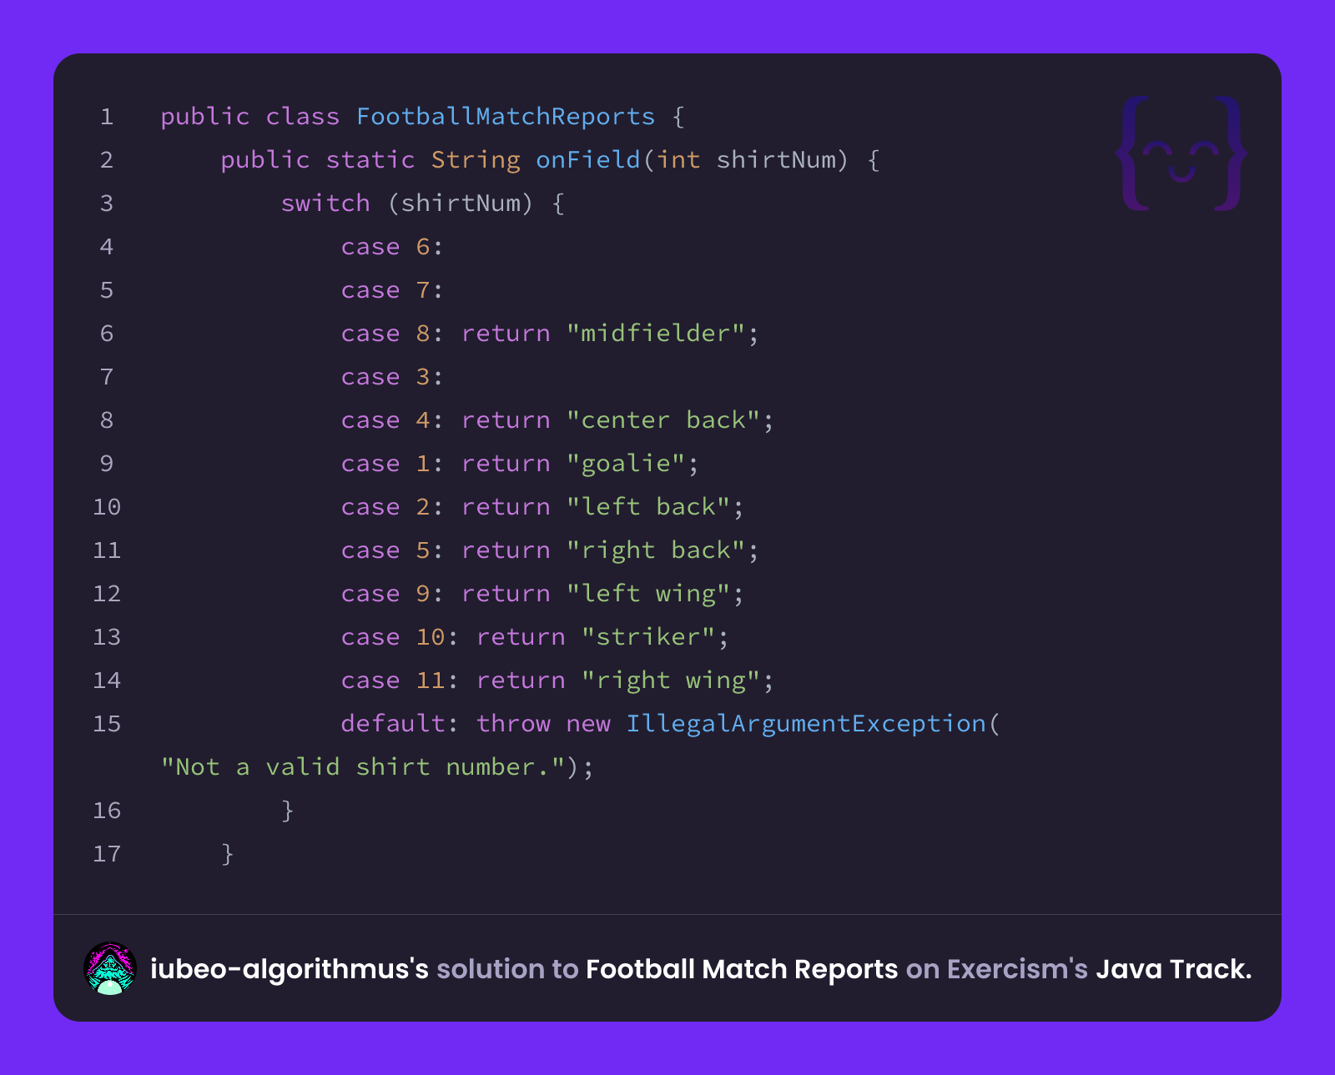Click the iubeo-algorithmus's author name
Image resolution: width=1335 pixels, height=1075 pixels.
290,969
